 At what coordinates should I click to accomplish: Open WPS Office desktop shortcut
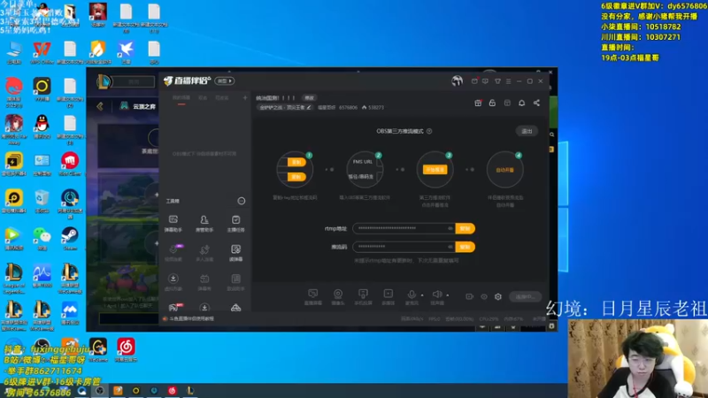(x=42, y=52)
